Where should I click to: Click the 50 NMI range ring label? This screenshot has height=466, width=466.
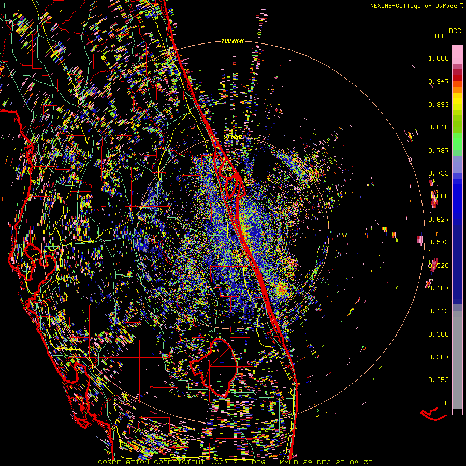pos(232,137)
